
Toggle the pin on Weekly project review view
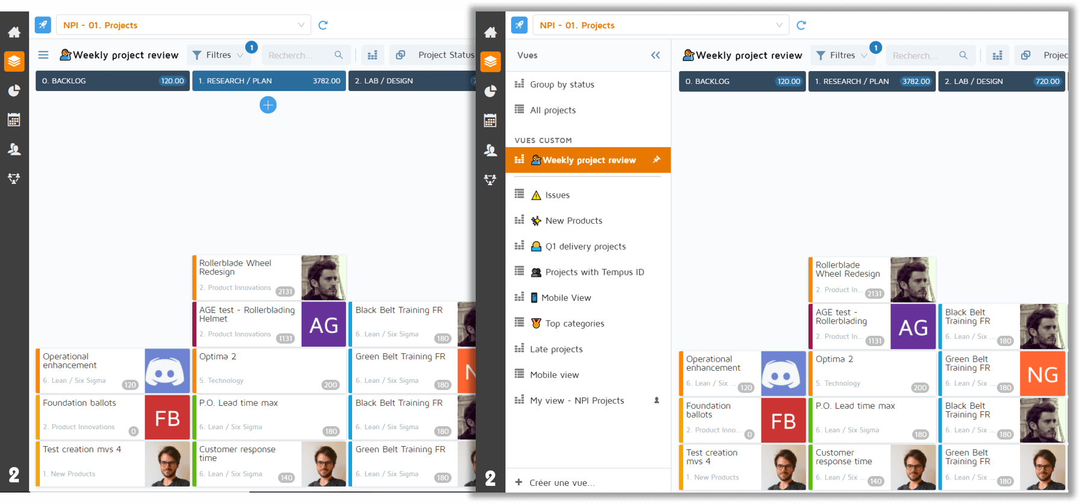coord(657,160)
